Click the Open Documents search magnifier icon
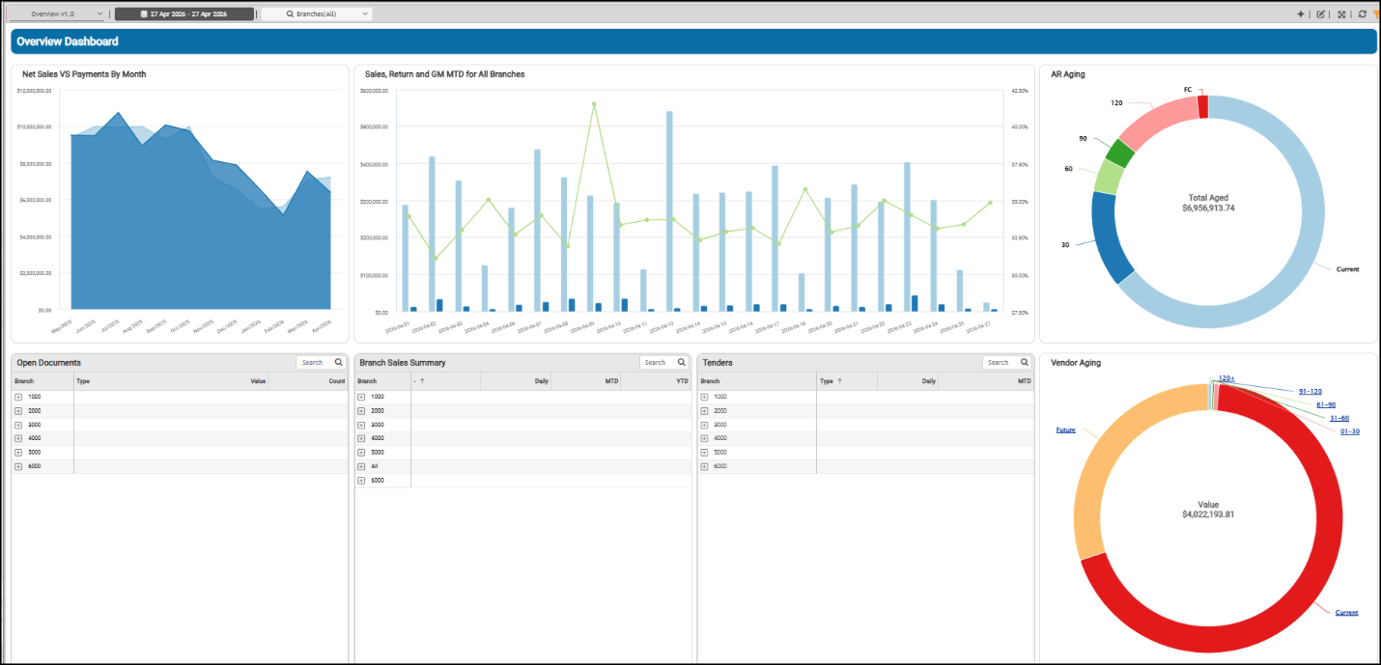 click(x=338, y=363)
